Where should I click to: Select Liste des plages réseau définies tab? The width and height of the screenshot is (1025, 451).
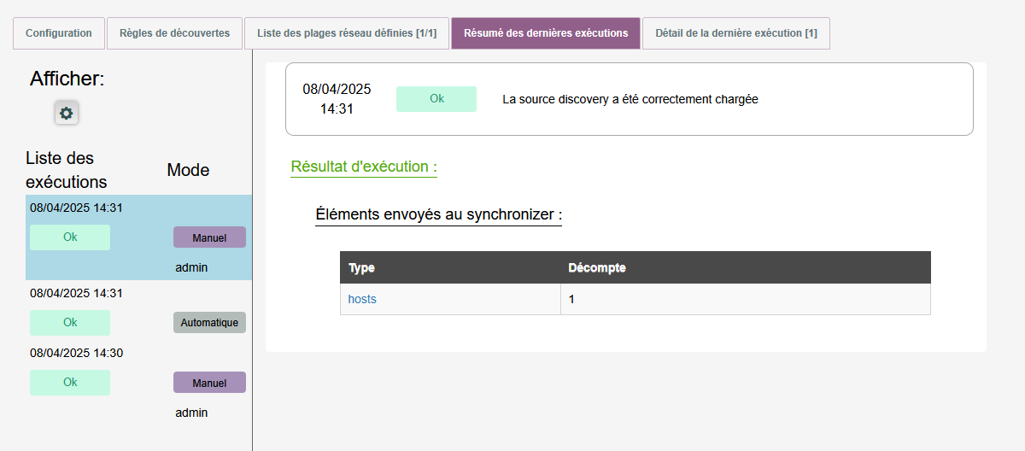(x=347, y=33)
